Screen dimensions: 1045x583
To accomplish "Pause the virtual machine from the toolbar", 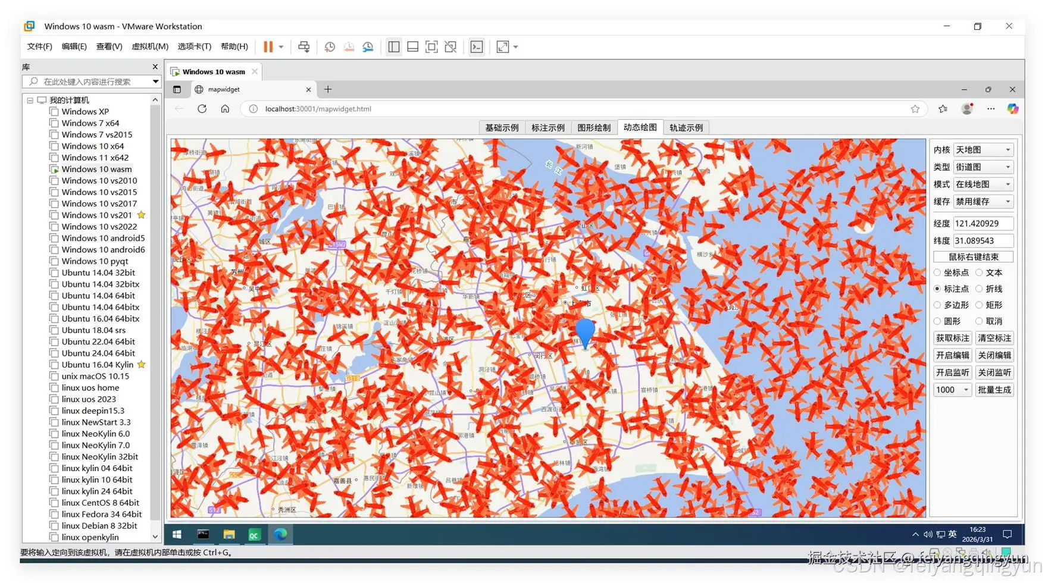I will tap(268, 47).
